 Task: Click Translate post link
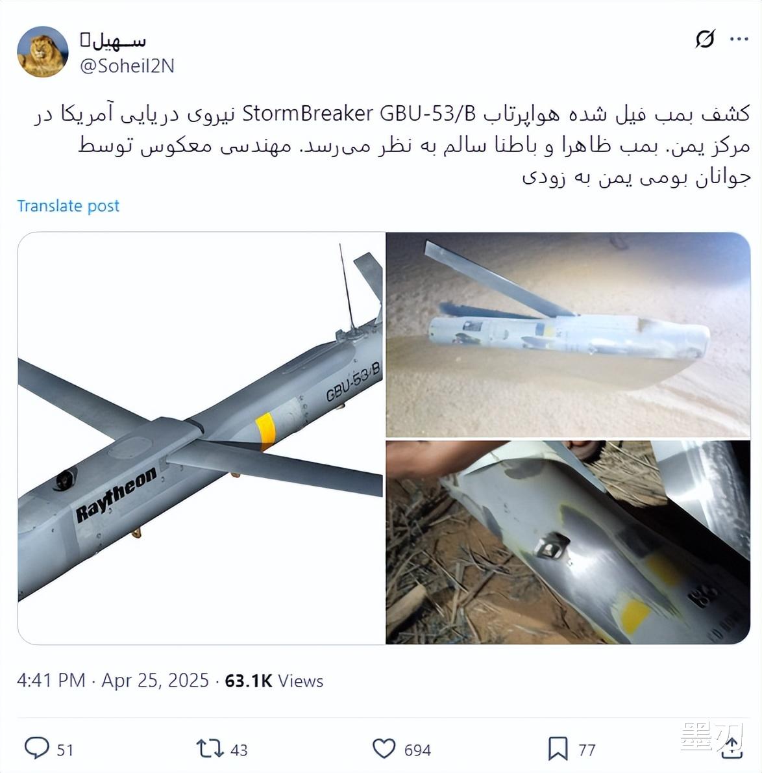click(x=68, y=205)
